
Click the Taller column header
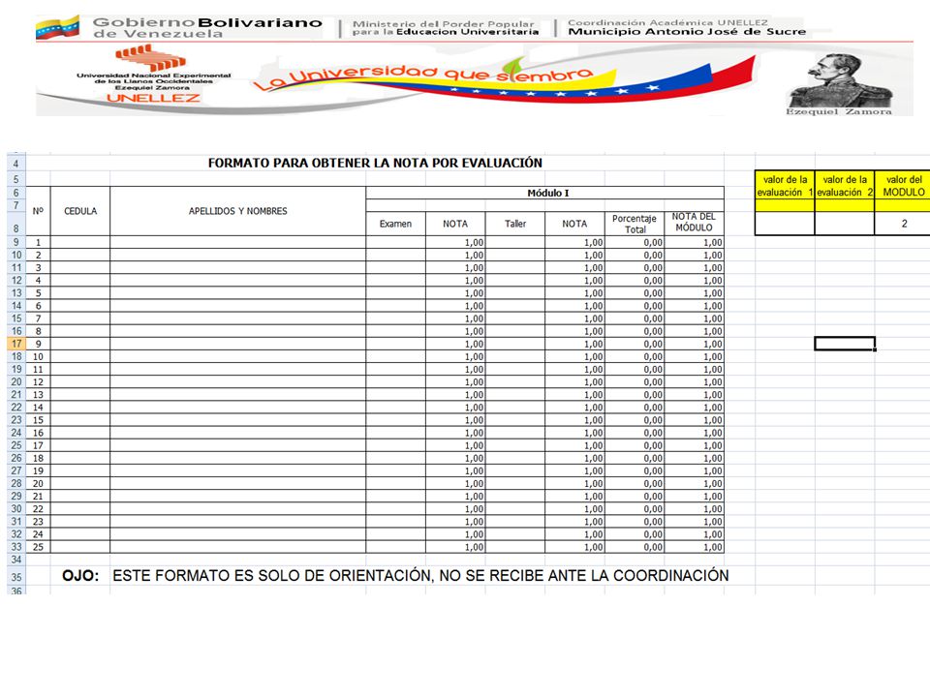[x=515, y=224]
